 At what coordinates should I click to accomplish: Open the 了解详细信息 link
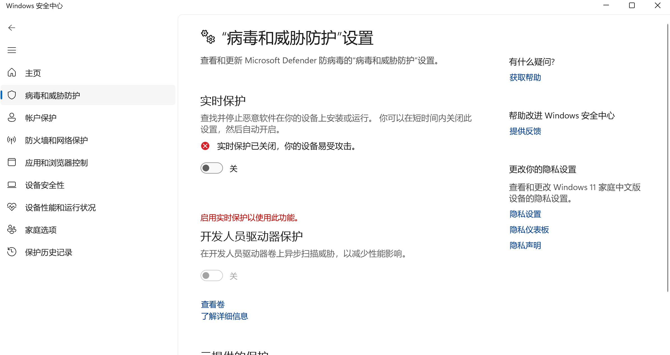click(x=224, y=316)
